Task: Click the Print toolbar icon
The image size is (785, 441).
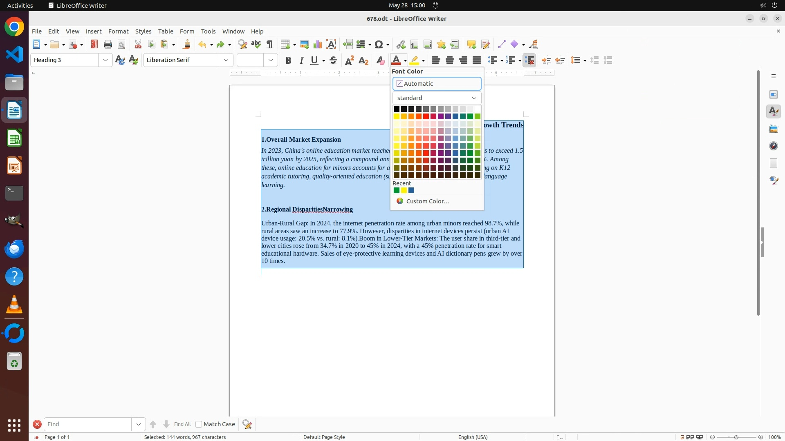Action: pyautogui.click(x=108, y=45)
